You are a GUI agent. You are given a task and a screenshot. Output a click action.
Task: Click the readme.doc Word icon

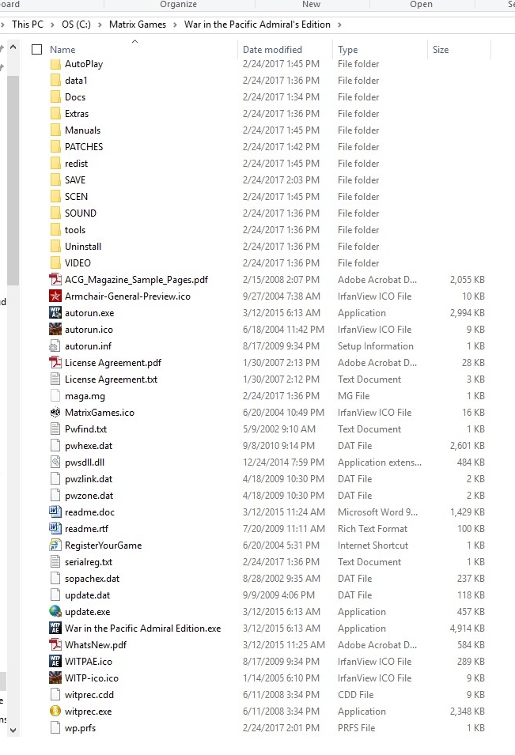tap(55, 512)
